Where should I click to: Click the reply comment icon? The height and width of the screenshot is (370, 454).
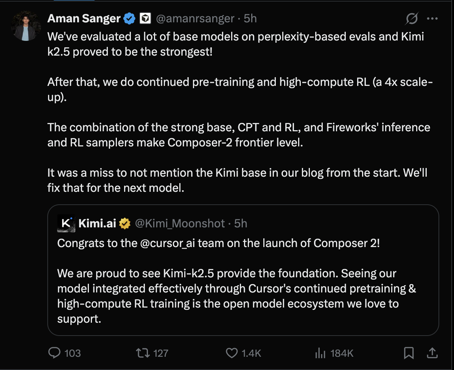[54, 353]
